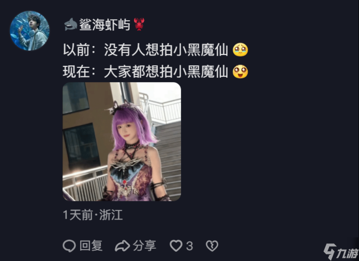Dislike the comment with broken heart icon

click(212, 246)
